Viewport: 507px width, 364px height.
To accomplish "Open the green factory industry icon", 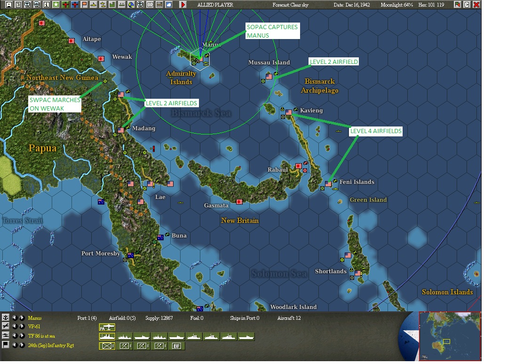I will 112,5.
